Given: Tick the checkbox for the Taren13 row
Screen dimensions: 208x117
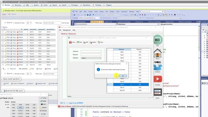Looking at the screenshot, I should [3, 65].
